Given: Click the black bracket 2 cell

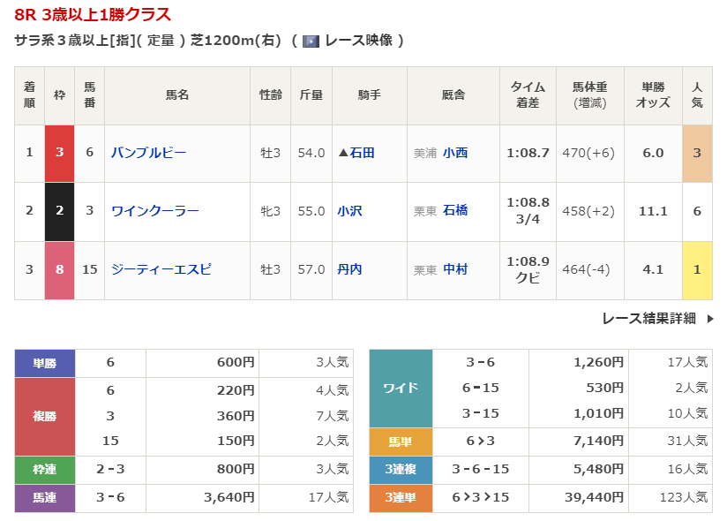Looking at the screenshot, I should coord(60,211).
